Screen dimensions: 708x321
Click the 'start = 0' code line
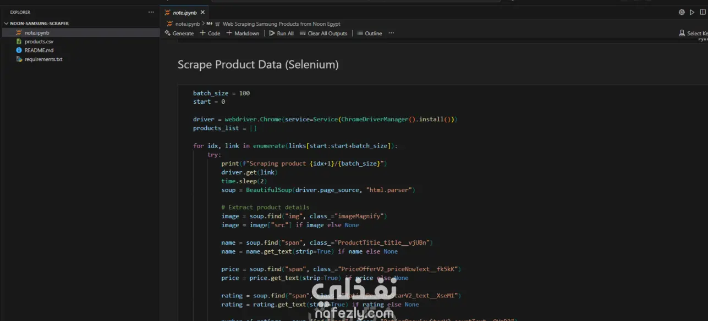click(x=209, y=102)
